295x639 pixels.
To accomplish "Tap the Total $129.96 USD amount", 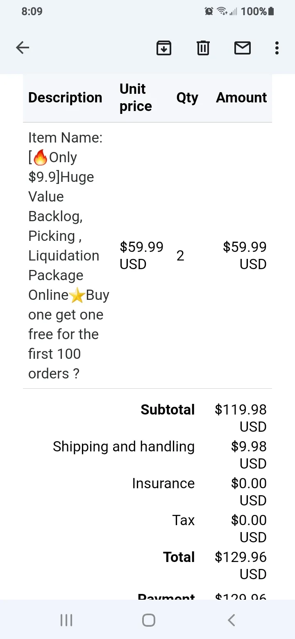I will pos(241,566).
